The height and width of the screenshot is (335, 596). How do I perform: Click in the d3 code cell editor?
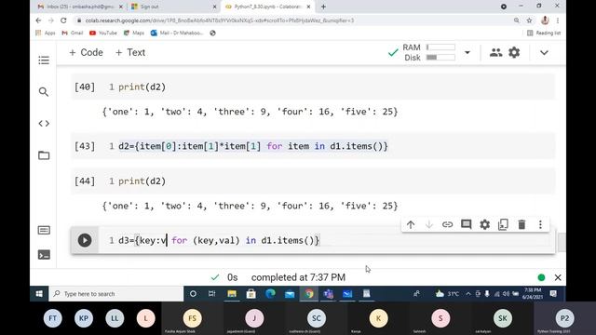327,240
